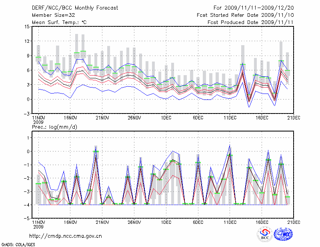Image resolution: width=320 pixels, height=247 pixels.
Task: Select the 9 tick on temperature axis
Action: click(28, 56)
